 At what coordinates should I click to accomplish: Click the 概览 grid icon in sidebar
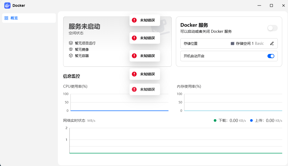click(x=6, y=18)
